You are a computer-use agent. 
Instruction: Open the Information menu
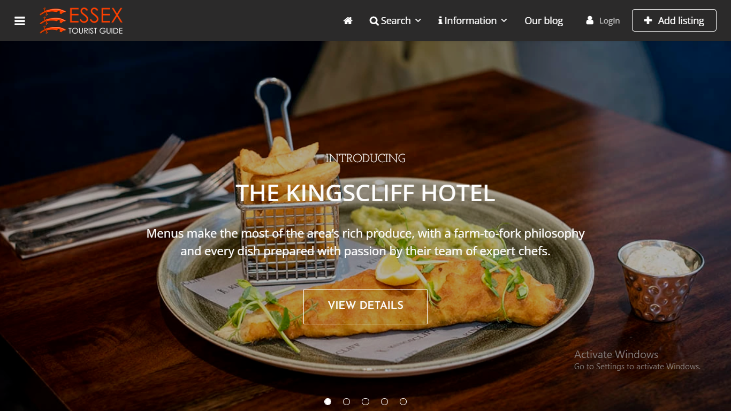click(473, 20)
